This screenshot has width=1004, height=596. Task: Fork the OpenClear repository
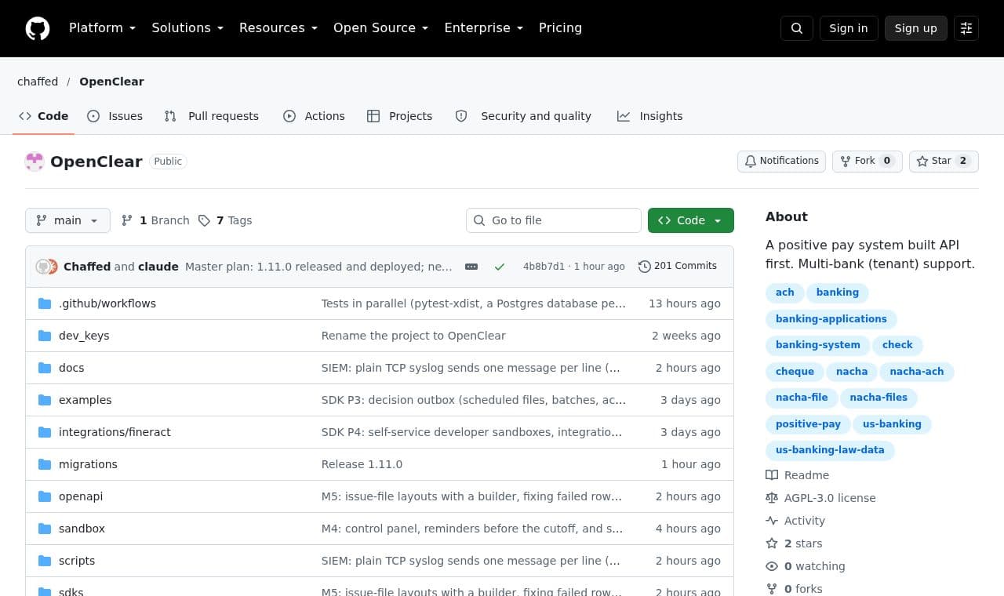pos(868,162)
